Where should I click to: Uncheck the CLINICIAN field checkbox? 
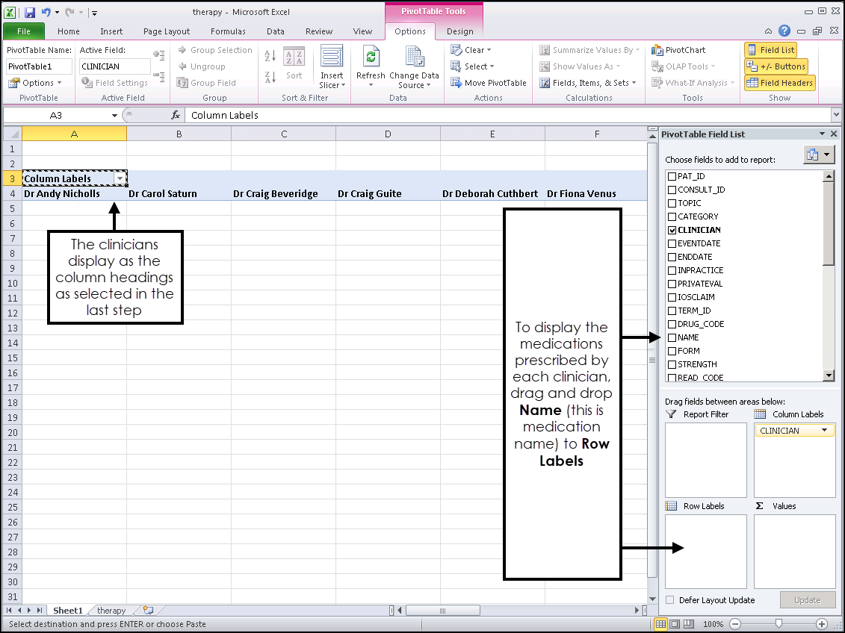(672, 230)
